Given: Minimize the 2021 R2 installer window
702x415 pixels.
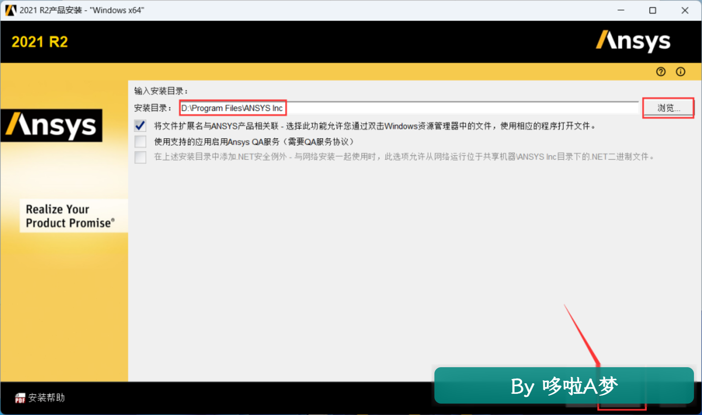Looking at the screenshot, I should (621, 10).
